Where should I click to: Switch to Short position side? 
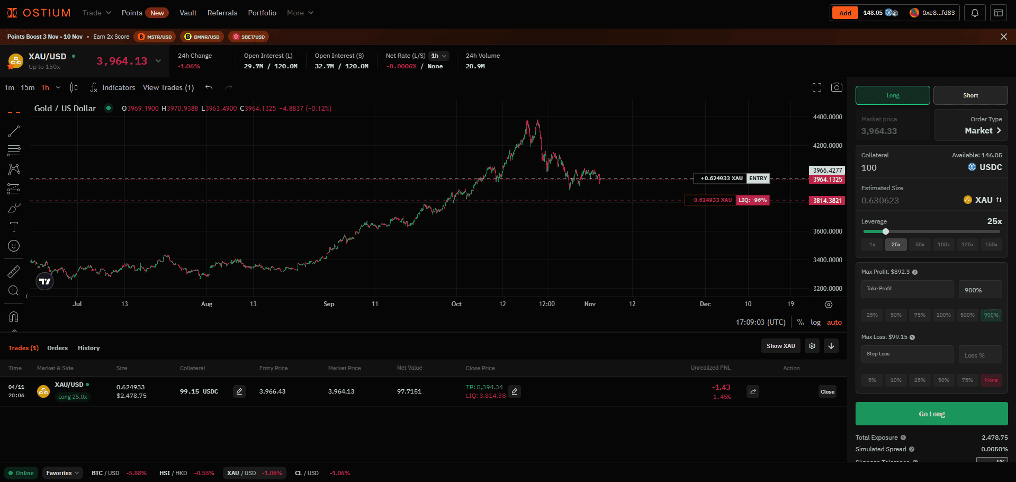pyautogui.click(x=970, y=95)
